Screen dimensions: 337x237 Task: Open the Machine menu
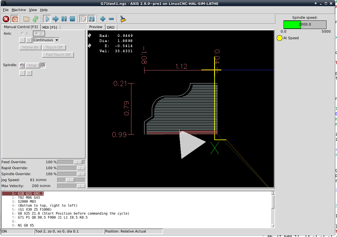point(19,10)
